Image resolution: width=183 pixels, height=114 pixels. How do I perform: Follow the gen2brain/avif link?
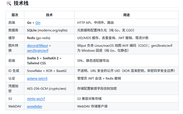pyautogui.click(x=38, y=51)
